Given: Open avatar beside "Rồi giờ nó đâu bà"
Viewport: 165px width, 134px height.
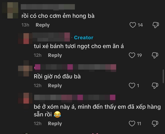Looking at the screenshot, I should pyautogui.click(x=25, y=68).
